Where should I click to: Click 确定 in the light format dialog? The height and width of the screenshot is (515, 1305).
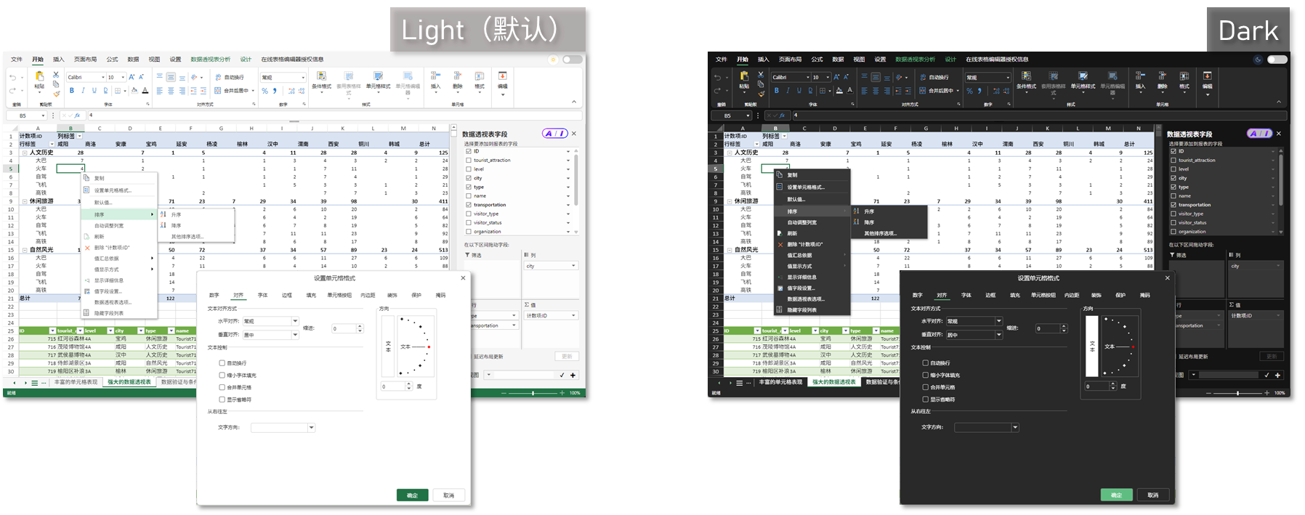pyautogui.click(x=412, y=495)
